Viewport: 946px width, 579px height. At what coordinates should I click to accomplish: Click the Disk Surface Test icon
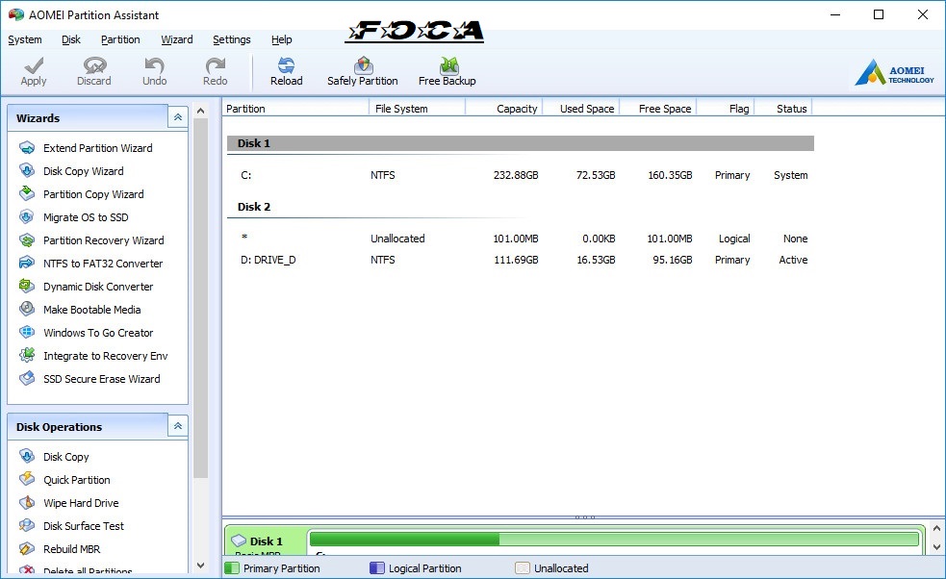[27, 526]
